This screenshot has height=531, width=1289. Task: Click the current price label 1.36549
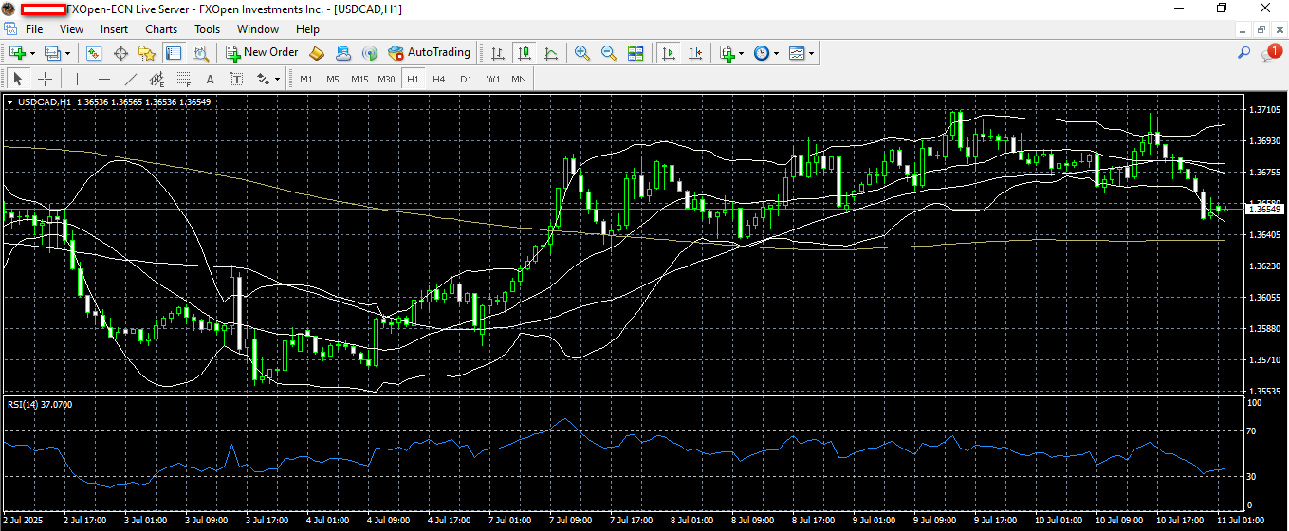pyautogui.click(x=1265, y=209)
